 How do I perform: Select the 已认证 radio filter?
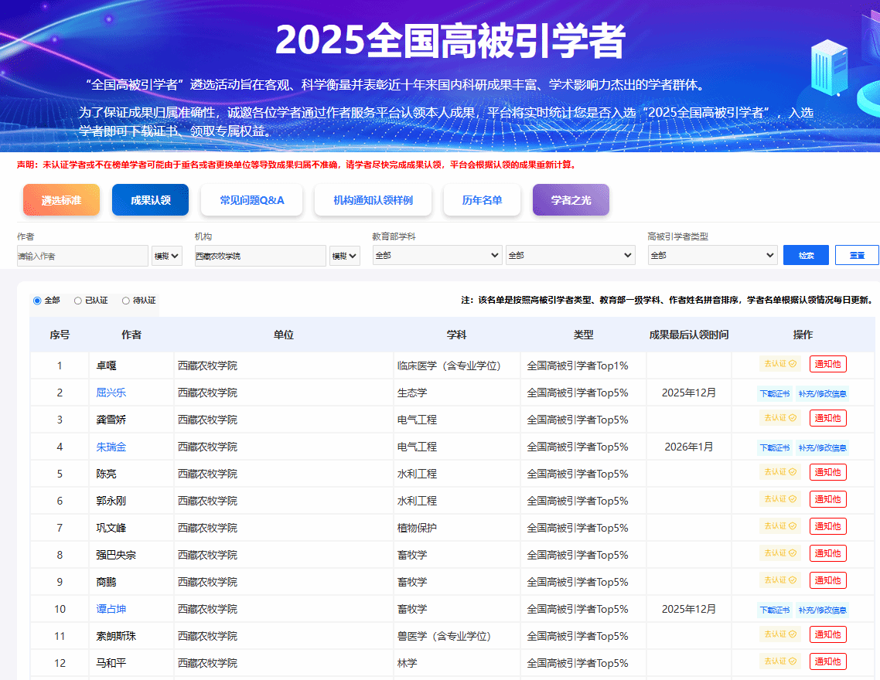[x=78, y=301]
